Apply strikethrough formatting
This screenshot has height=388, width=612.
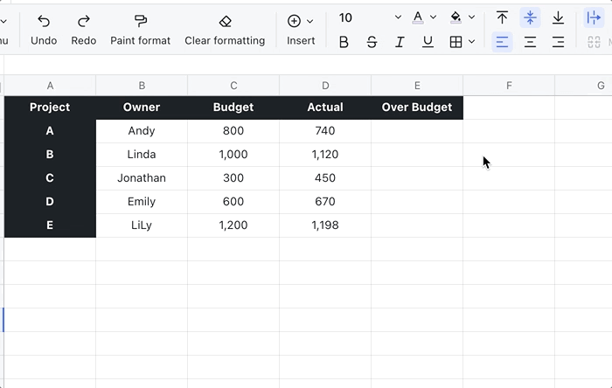372,42
